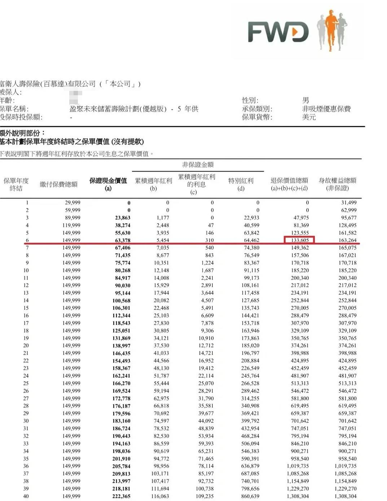Screen dimensions: 387x501
Task: Click guaranteed cash value 55,630
Action: pos(123,233)
